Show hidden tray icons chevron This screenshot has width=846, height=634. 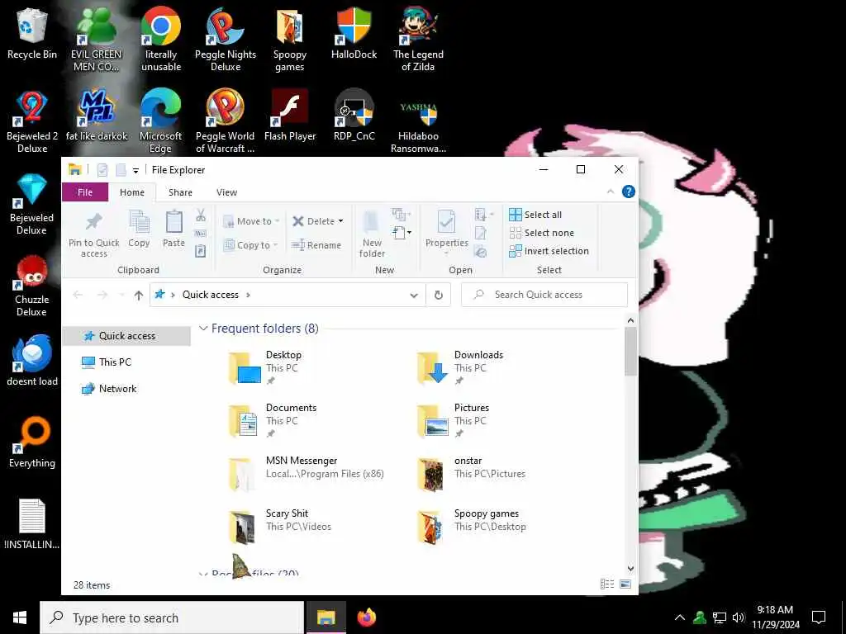[680, 617]
